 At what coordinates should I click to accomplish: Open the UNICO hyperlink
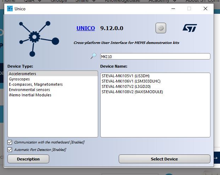[x=86, y=28]
